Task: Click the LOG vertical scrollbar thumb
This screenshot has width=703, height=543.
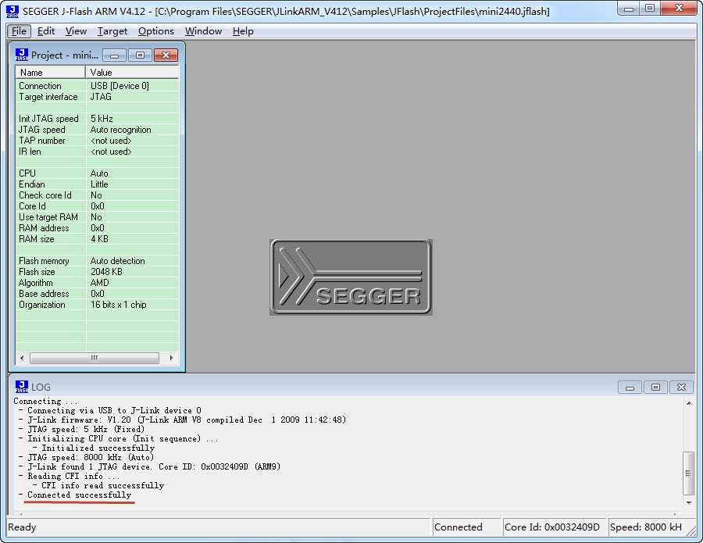Action: 689,473
